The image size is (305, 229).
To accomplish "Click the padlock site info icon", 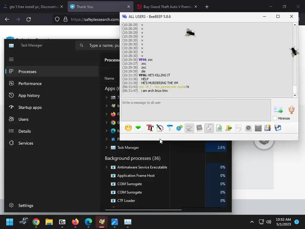I will pos(66,19).
